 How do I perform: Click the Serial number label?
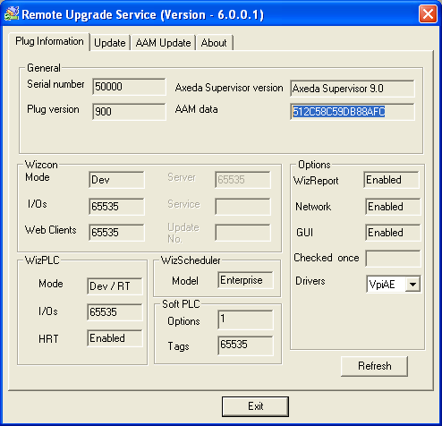click(55, 84)
